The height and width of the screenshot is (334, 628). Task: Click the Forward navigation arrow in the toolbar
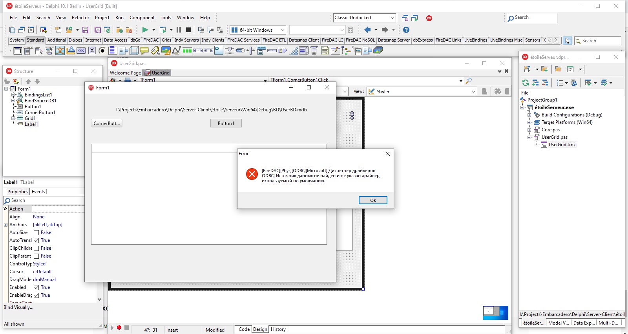385,30
